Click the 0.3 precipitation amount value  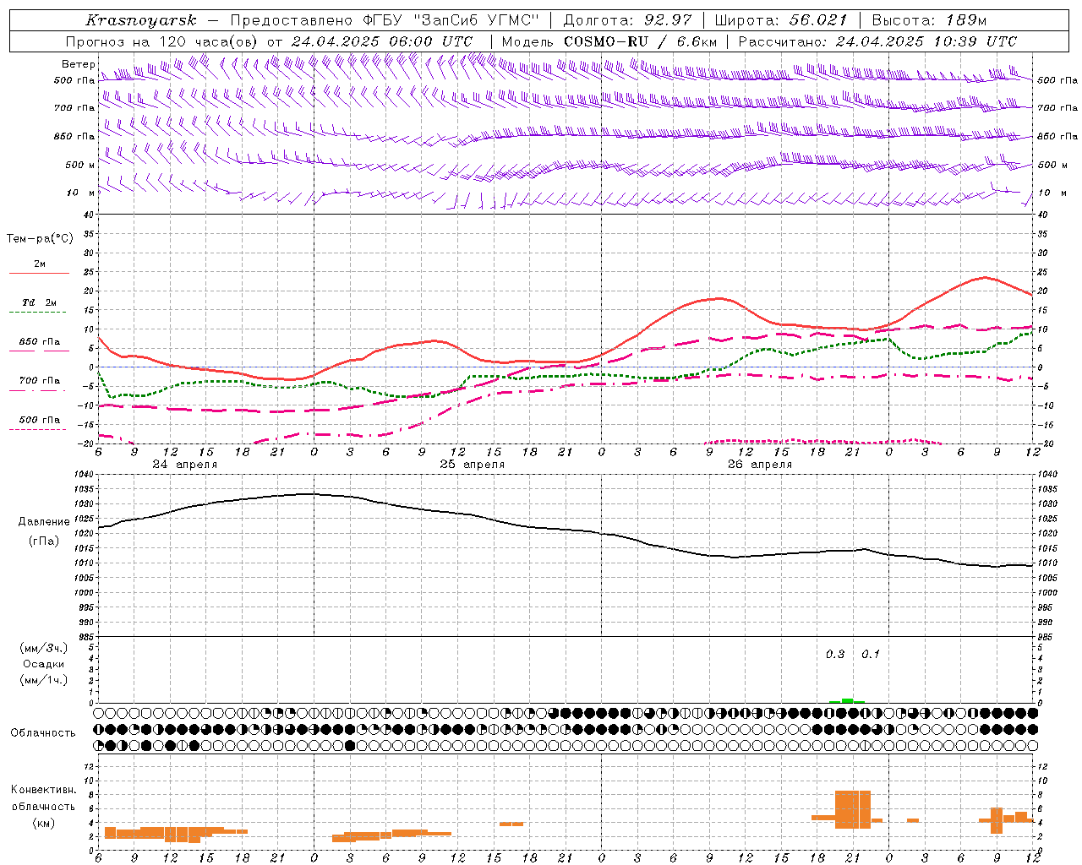835,654
